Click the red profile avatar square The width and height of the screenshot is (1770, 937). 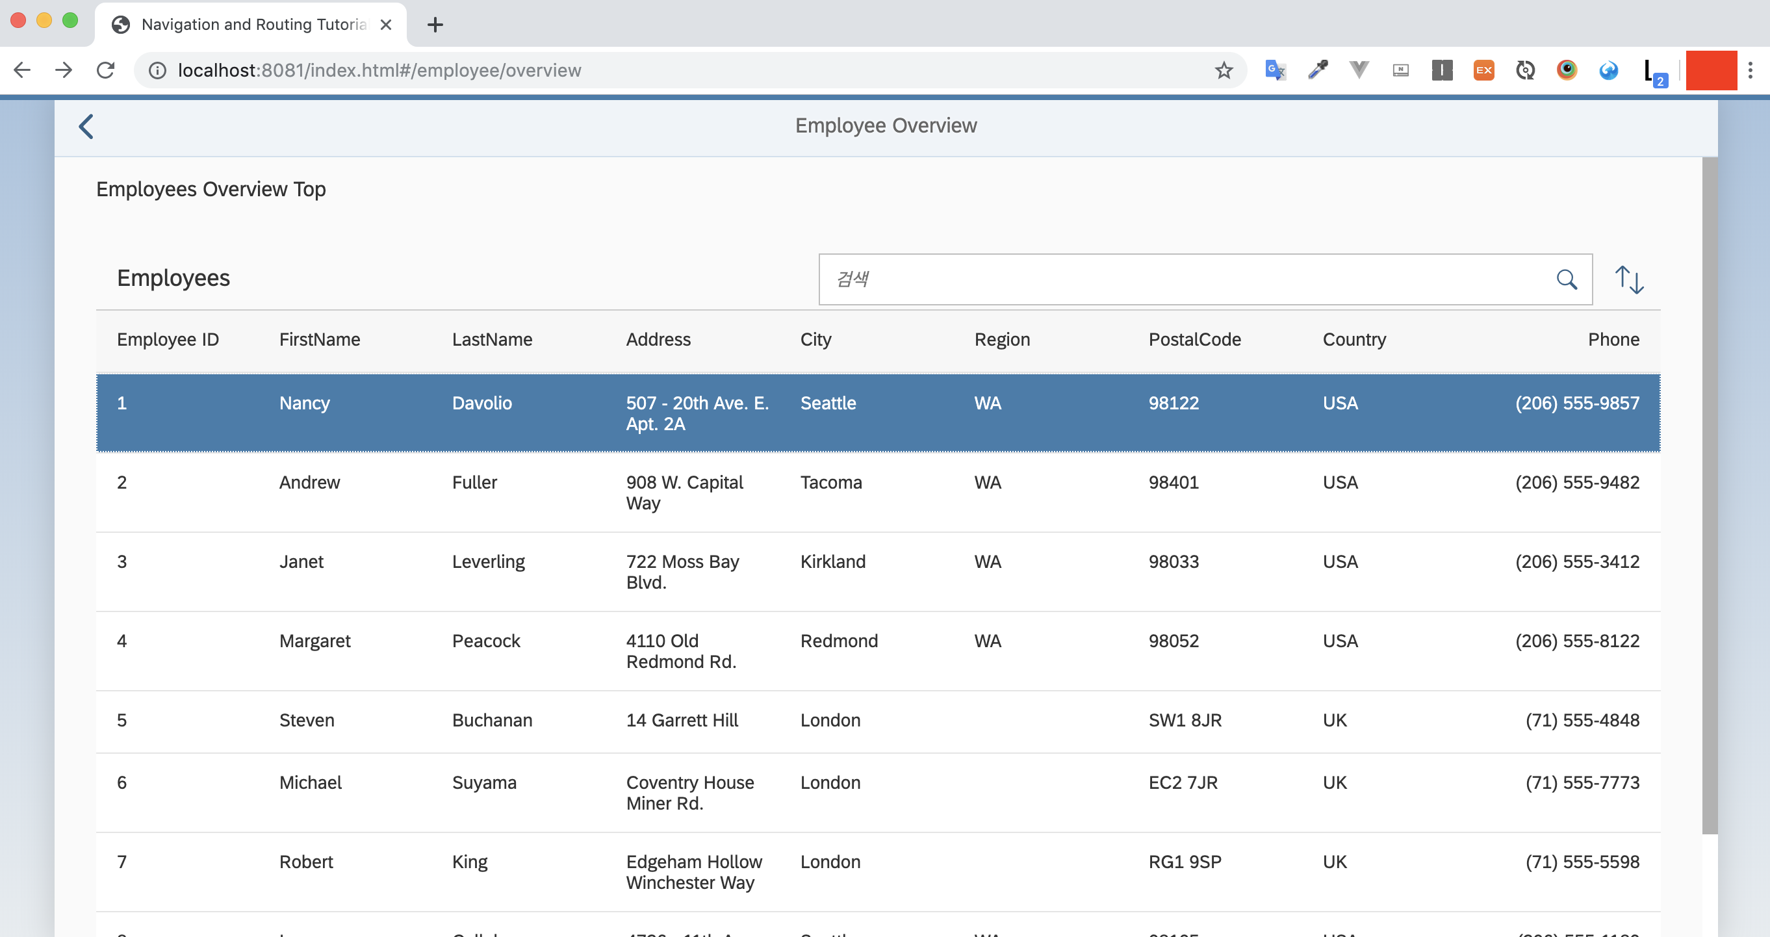coord(1710,70)
